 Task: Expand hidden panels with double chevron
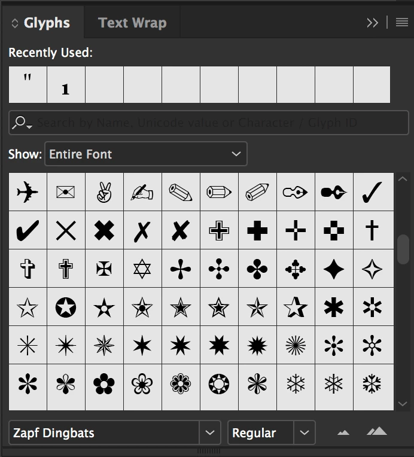pyautogui.click(x=372, y=23)
